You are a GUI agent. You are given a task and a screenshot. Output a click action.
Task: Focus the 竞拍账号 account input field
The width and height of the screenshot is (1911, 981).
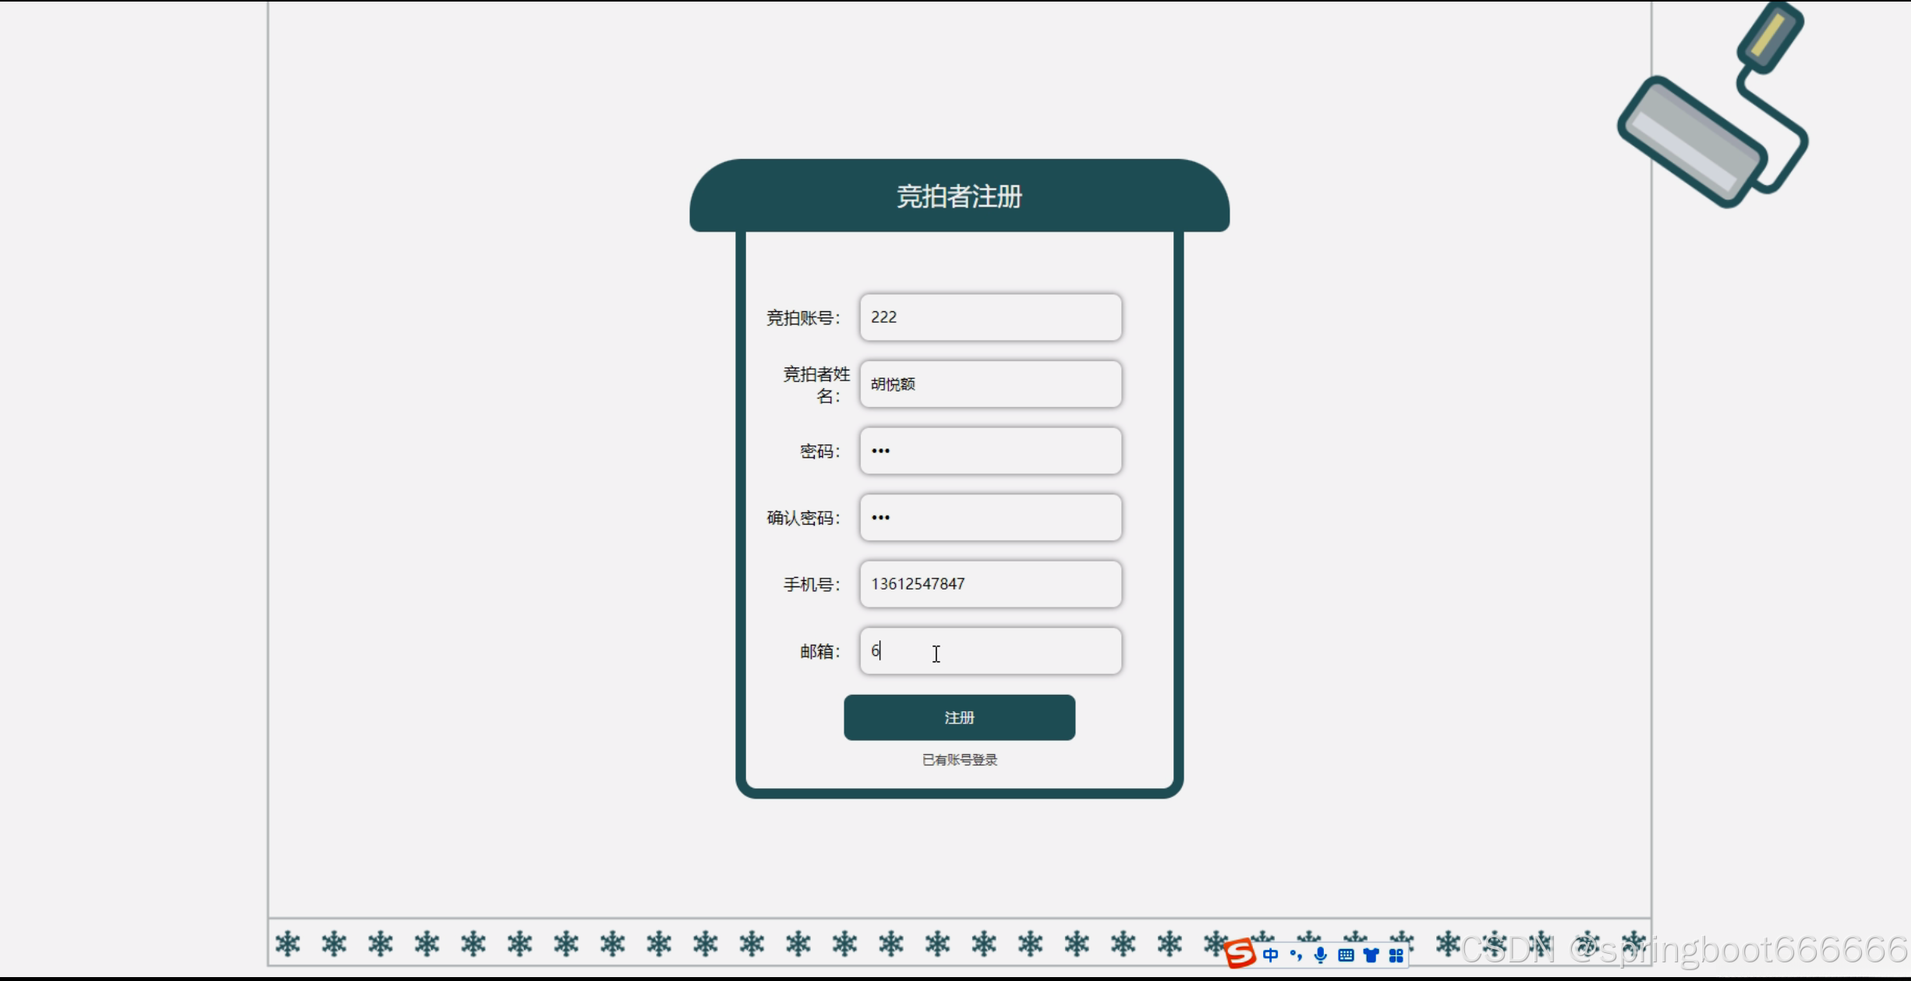pos(990,317)
